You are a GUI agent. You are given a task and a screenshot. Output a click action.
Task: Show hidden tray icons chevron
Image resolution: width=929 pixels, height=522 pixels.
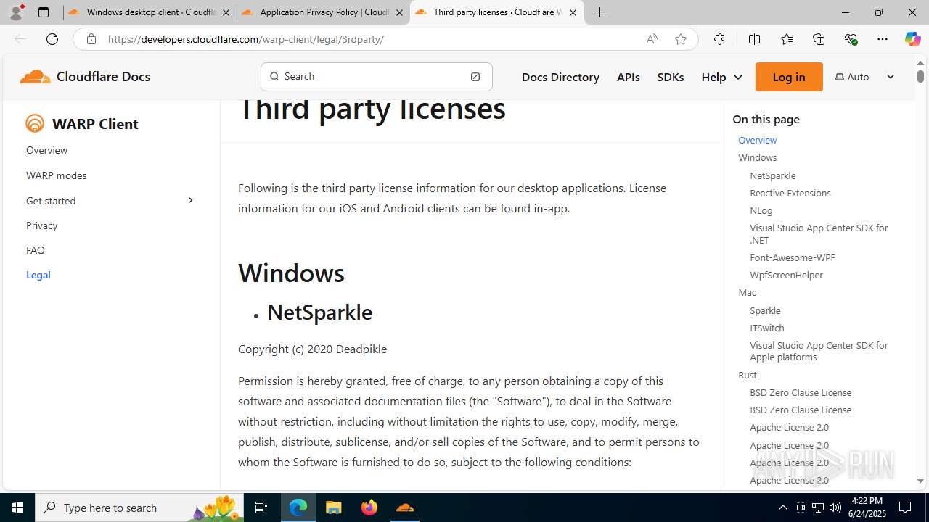point(782,507)
